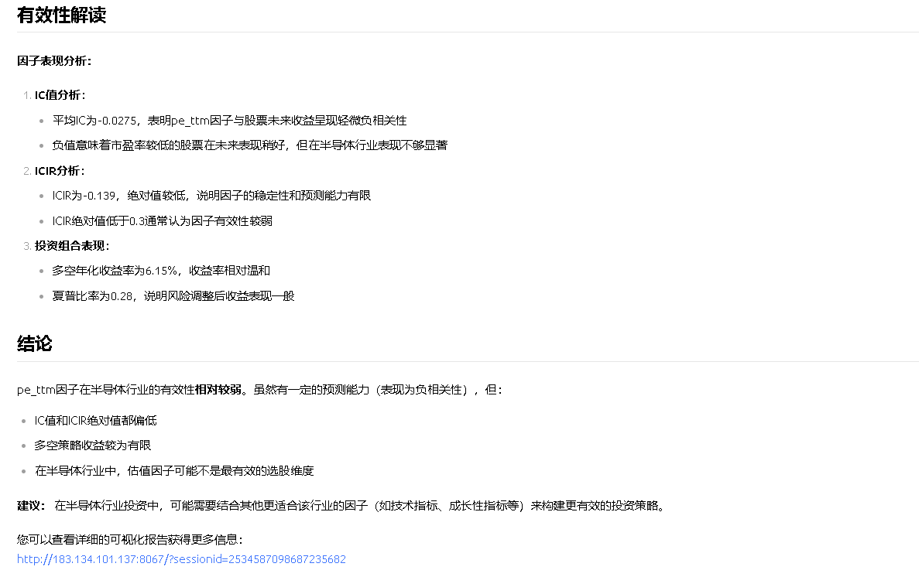Click the bullet about 估值因子 in 半导体行业
919x577 pixels.
[173, 471]
